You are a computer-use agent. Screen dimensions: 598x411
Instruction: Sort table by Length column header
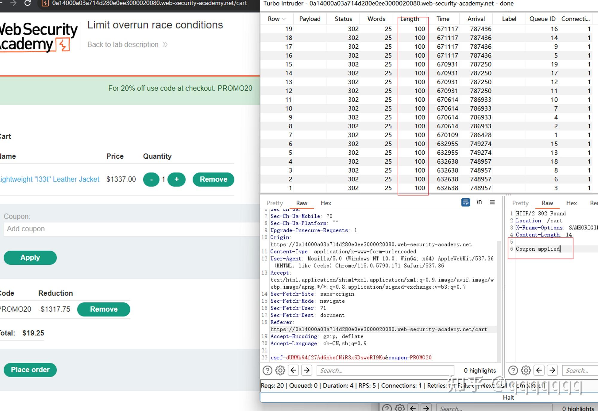410,19
